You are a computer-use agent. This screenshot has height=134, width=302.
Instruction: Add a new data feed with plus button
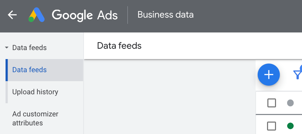(269, 75)
